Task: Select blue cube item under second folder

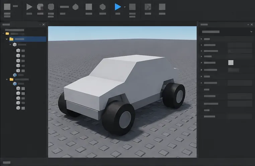Action: (15, 84)
